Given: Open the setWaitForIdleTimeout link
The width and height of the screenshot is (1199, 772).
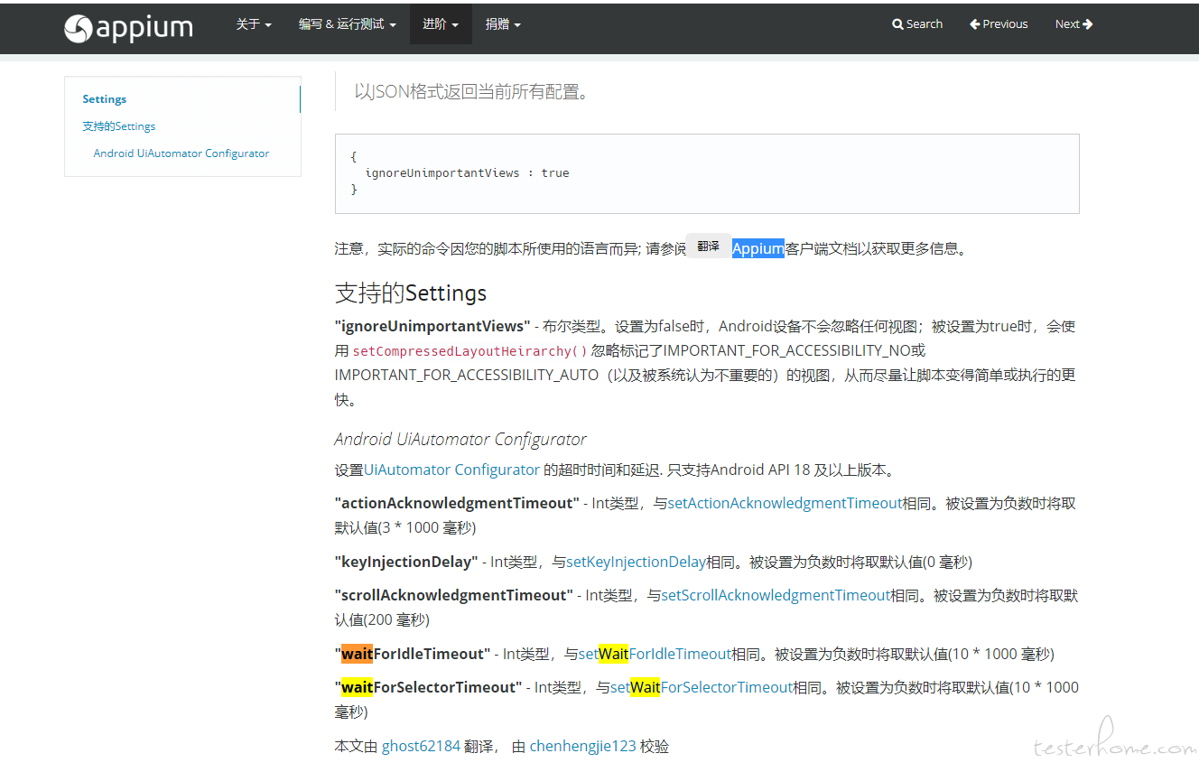Looking at the screenshot, I should click(655, 654).
